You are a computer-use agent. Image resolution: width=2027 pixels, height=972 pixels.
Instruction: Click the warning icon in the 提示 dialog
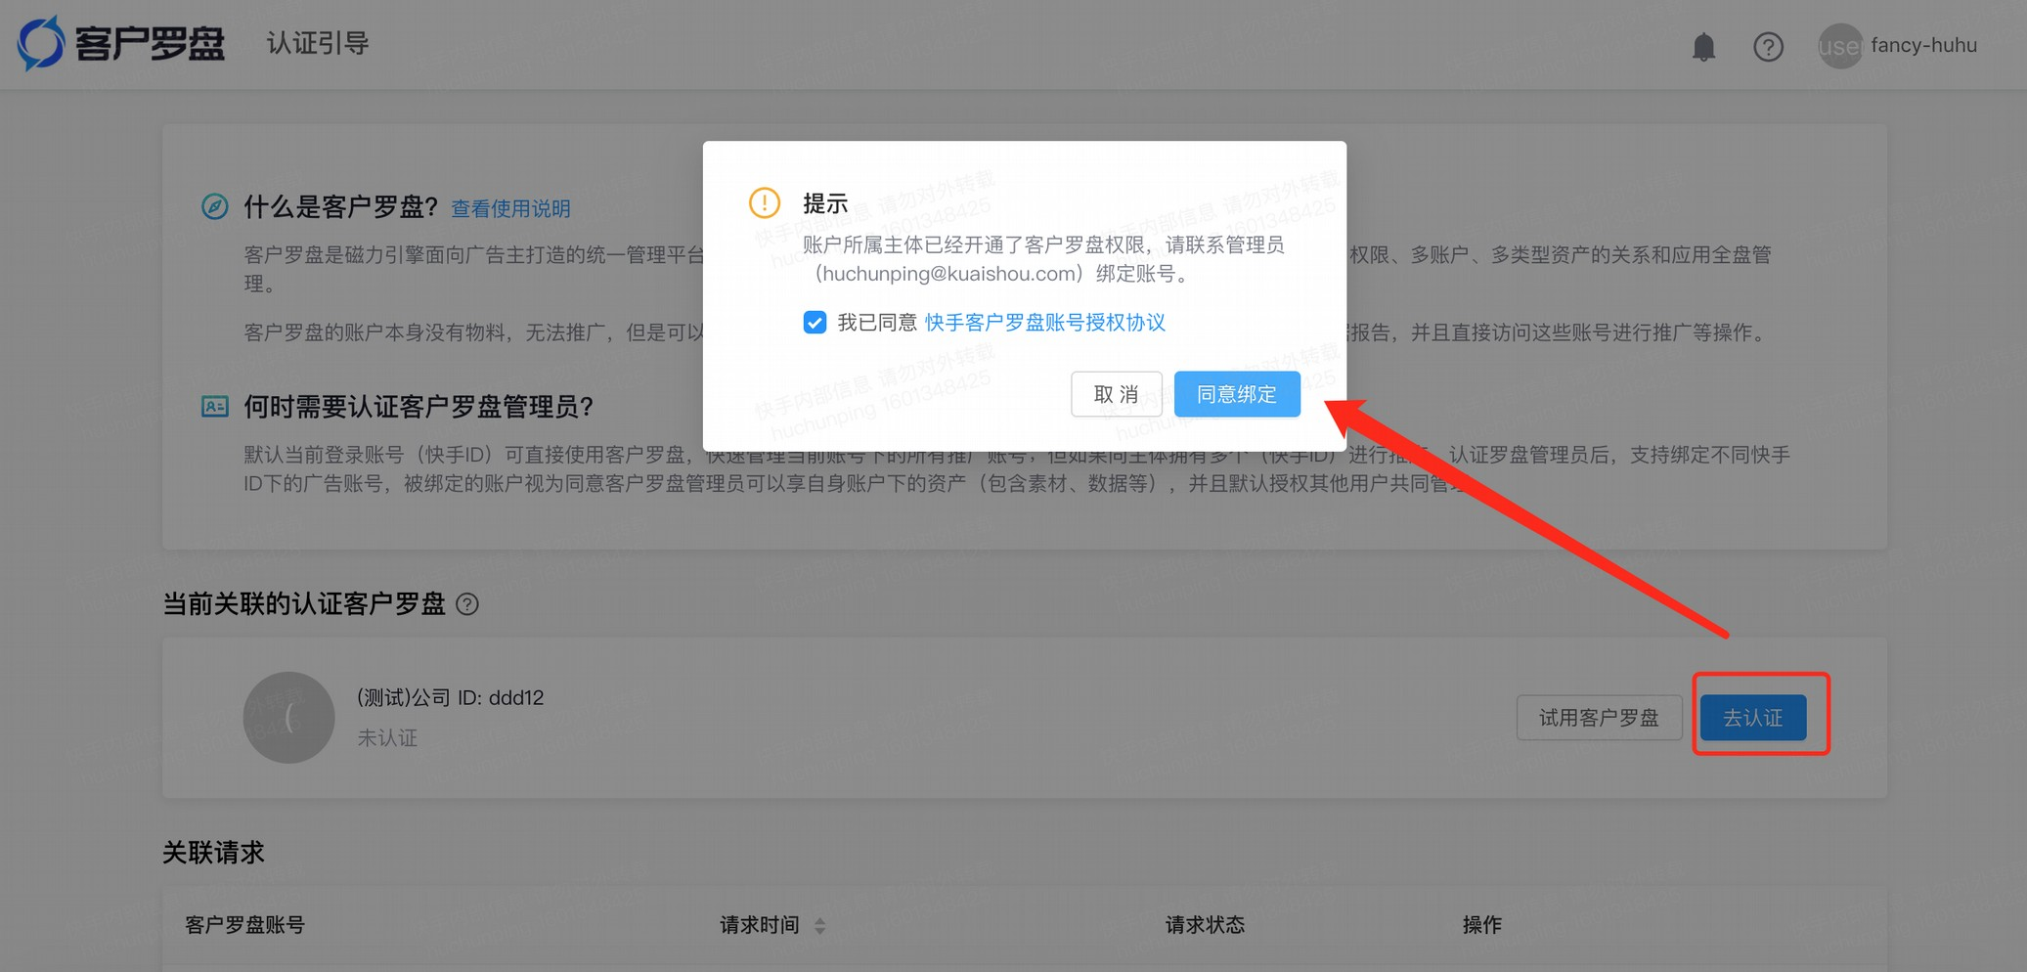(766, 203)
